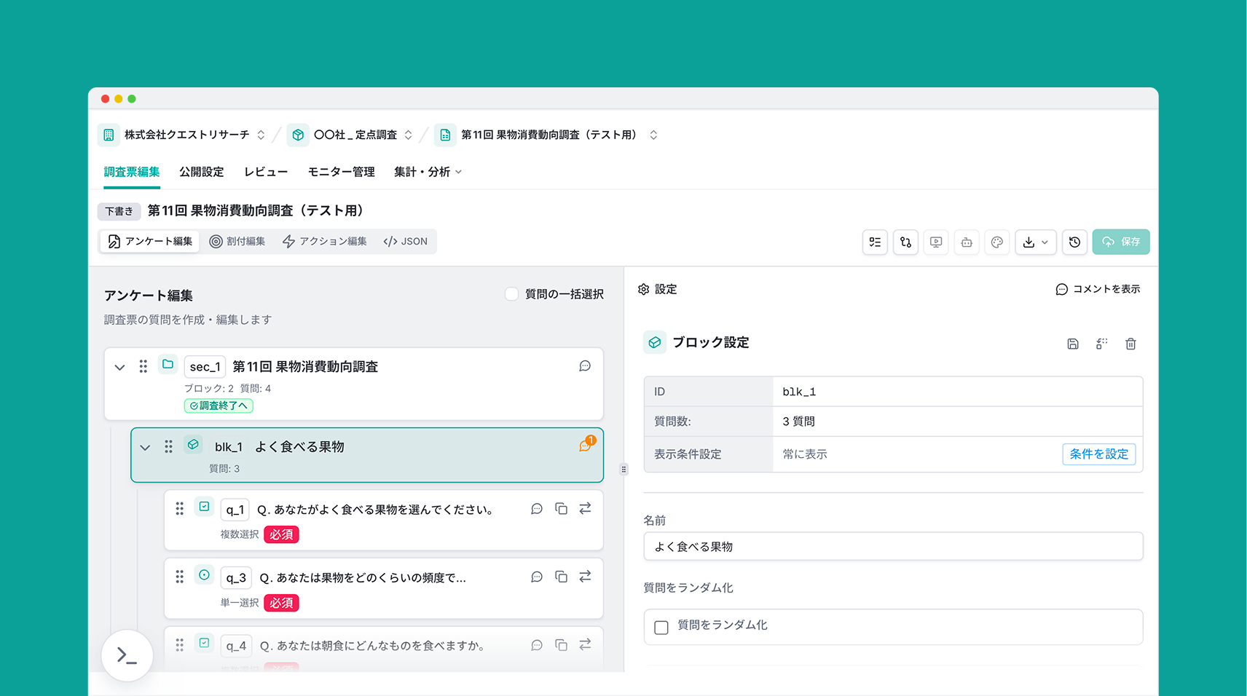This screenshot has width=1247, height=696.
Task: Select the 割付編集 sub-tab
Action: tap(237, 242)
